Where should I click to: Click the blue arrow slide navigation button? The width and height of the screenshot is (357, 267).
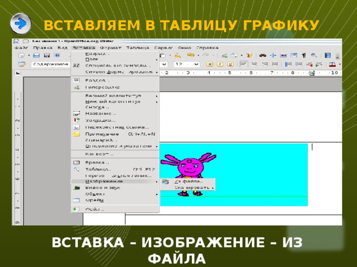point(21,23)
